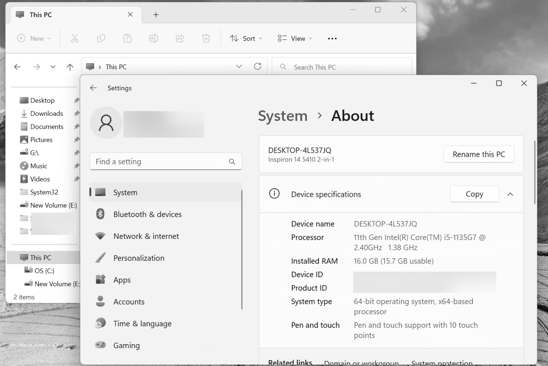The width and height of the screenshot is (548, 366).
Task: Click the Refresh icon beside address bar
Action: coord(257,67)
